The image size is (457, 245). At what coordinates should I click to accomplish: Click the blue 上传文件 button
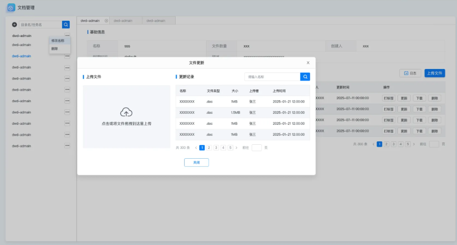(435, 73)
